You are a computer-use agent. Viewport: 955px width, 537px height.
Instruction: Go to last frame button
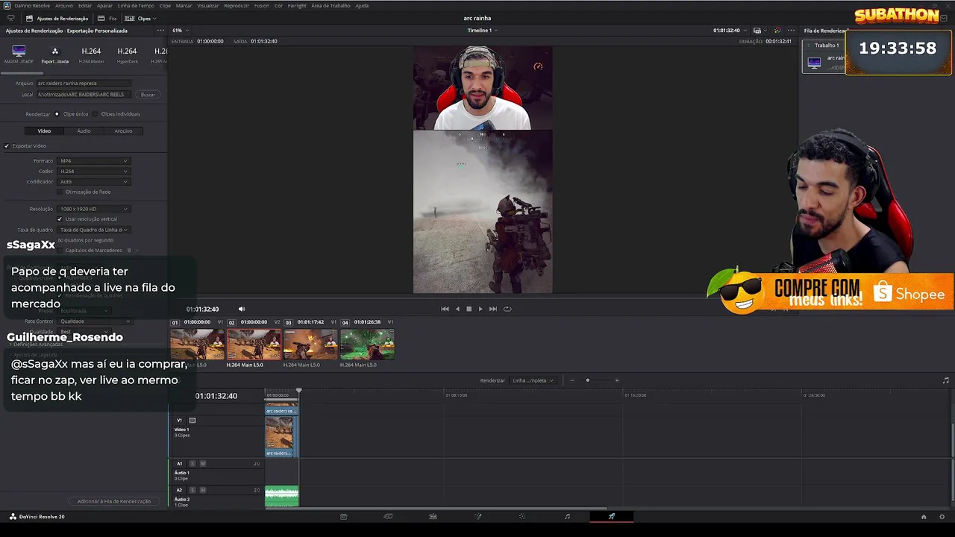[492, 309]
